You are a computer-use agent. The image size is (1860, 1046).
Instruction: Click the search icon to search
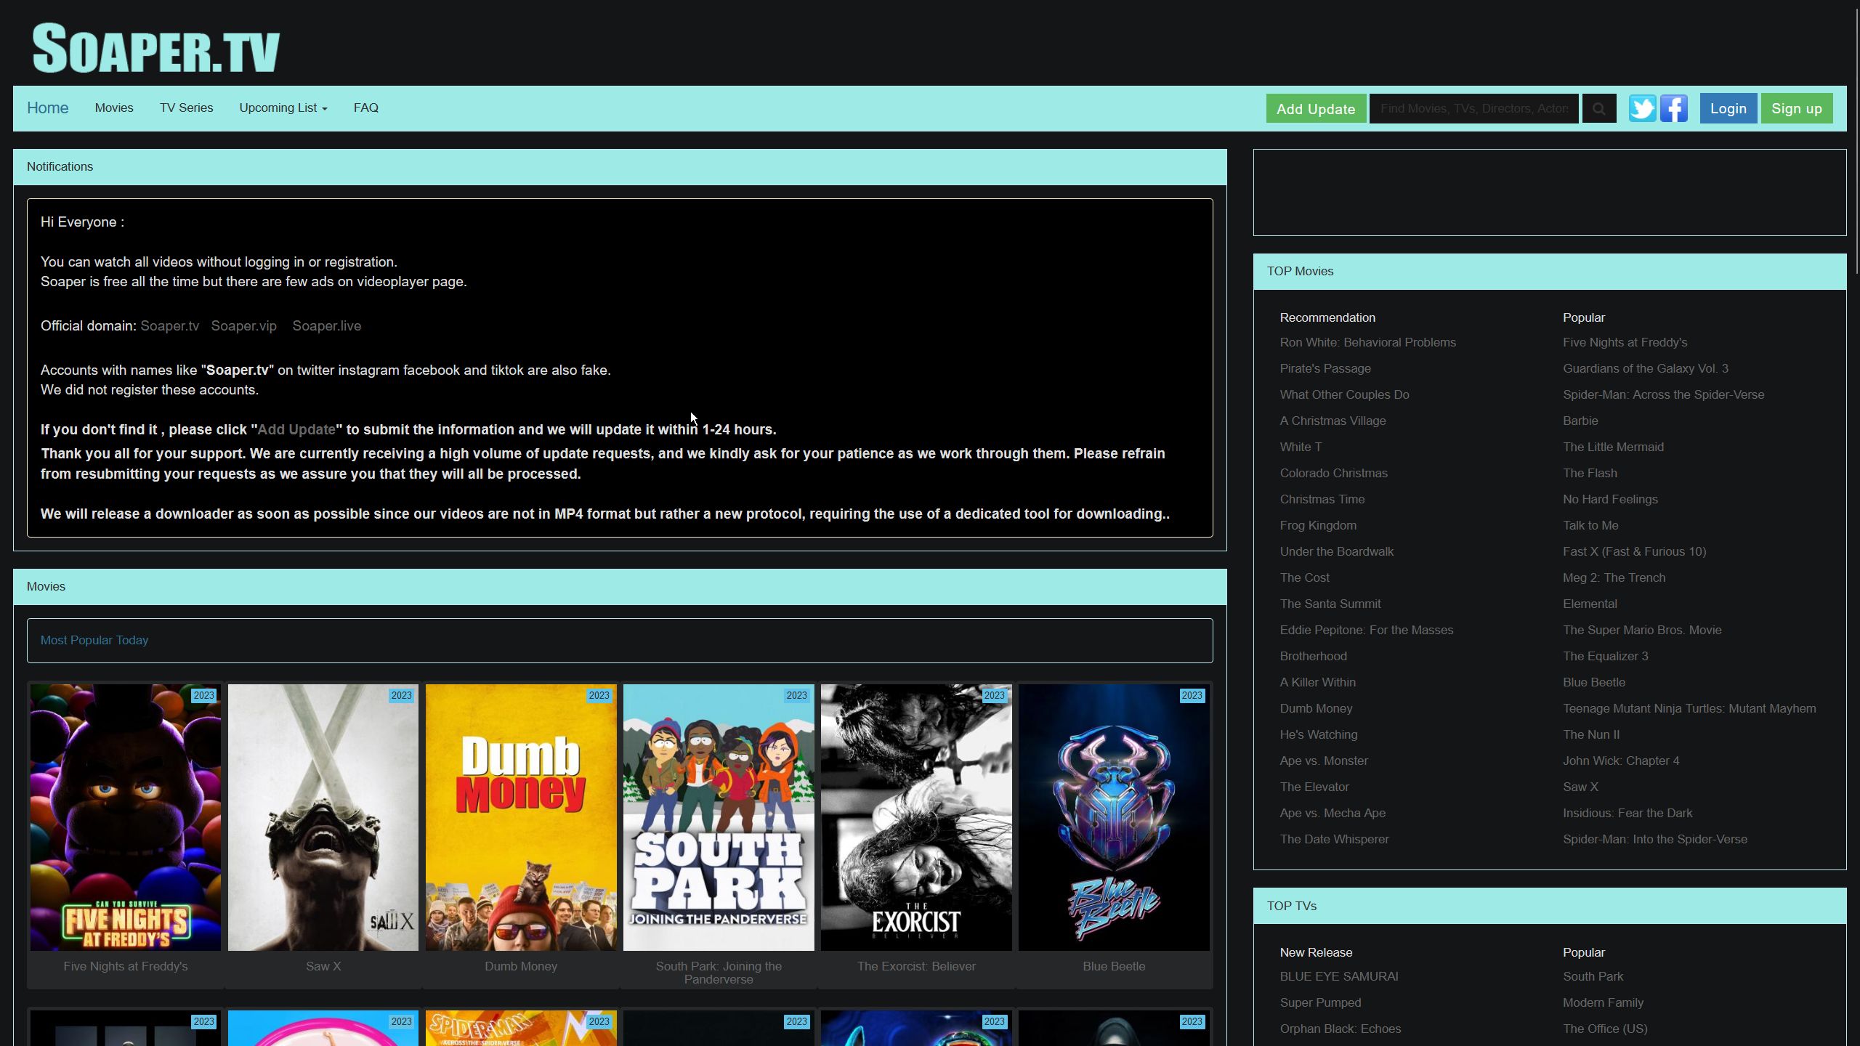coord(1599,108)
